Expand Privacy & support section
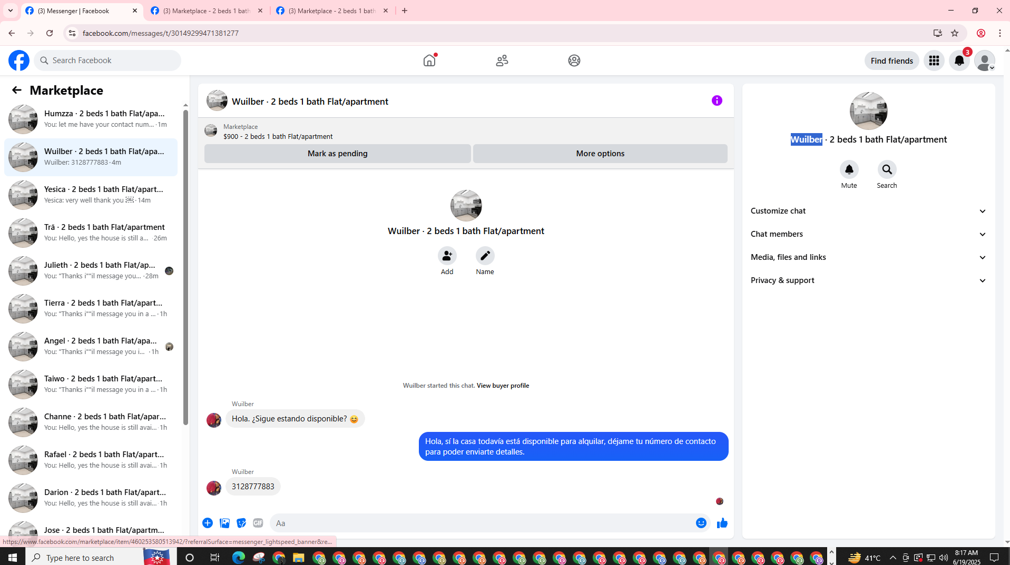 [869, 280]
